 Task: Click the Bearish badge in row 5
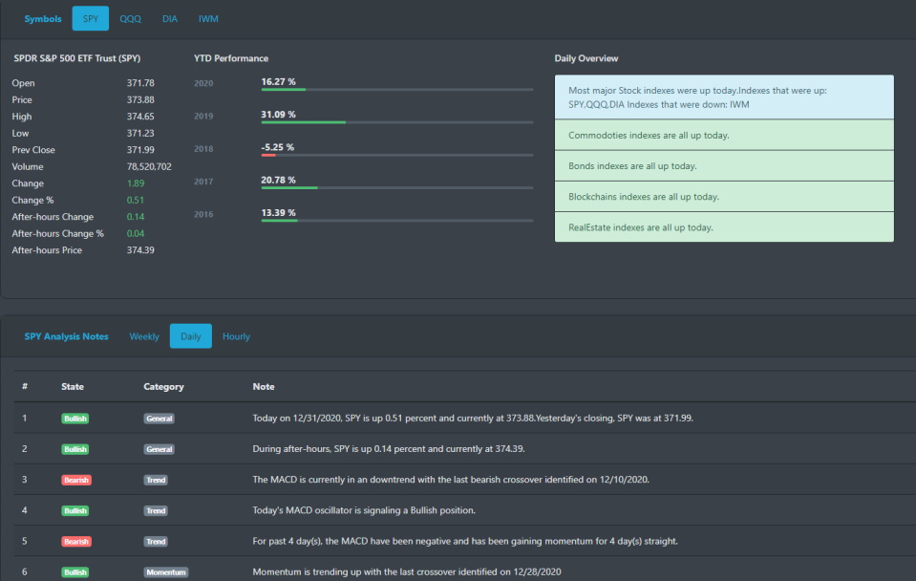click(76, 541)
